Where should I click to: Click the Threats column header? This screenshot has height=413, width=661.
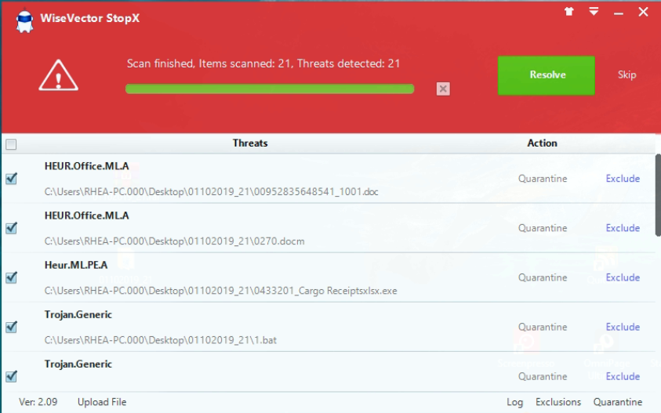(x=250, y=143)
